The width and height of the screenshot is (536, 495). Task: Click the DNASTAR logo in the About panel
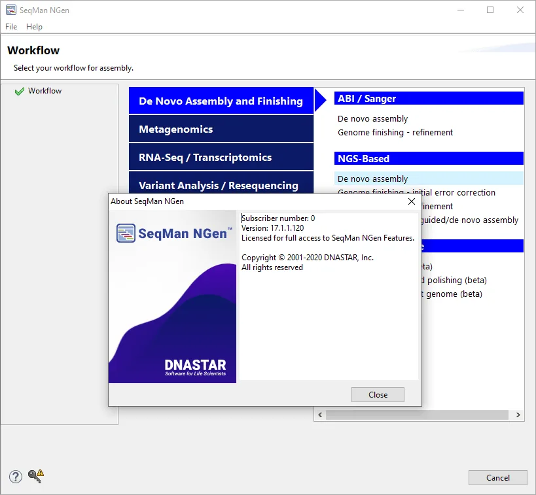click(x=195, y=367)
